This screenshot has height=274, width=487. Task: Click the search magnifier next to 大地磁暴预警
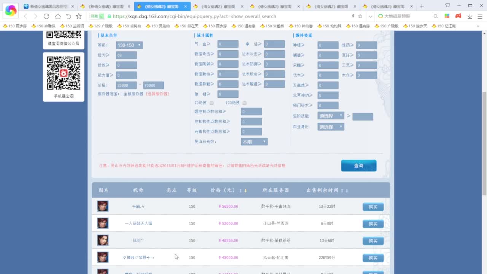point(435,17)
